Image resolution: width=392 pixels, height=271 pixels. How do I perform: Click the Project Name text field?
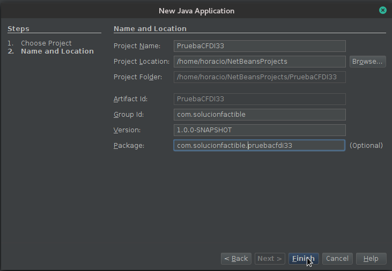coord(260,46)
